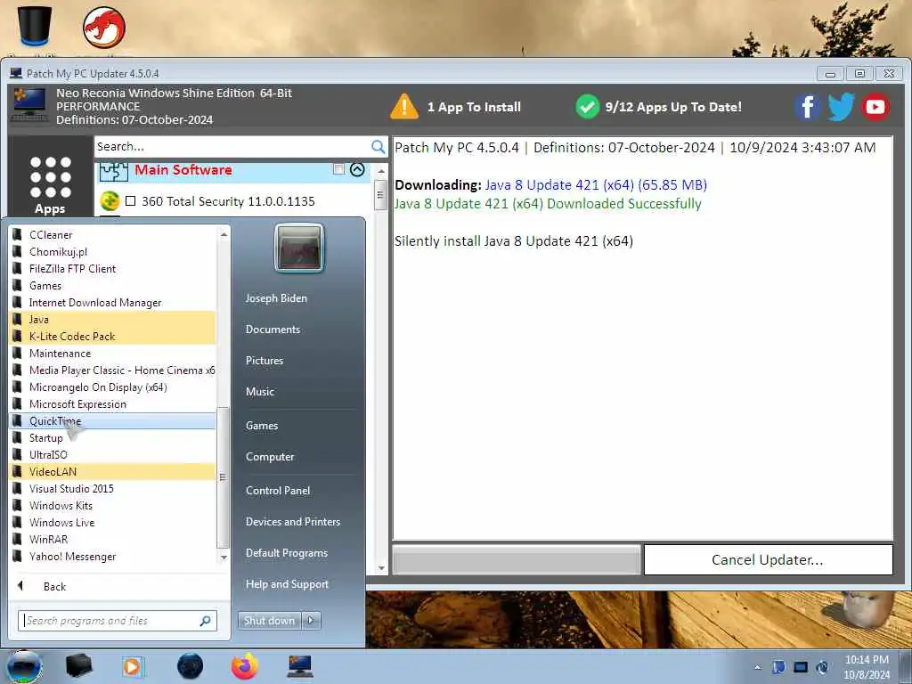The width and height of the screenshot is (912, 684).
Task: Open the Shut down options arrow
Action: [311, 621]
